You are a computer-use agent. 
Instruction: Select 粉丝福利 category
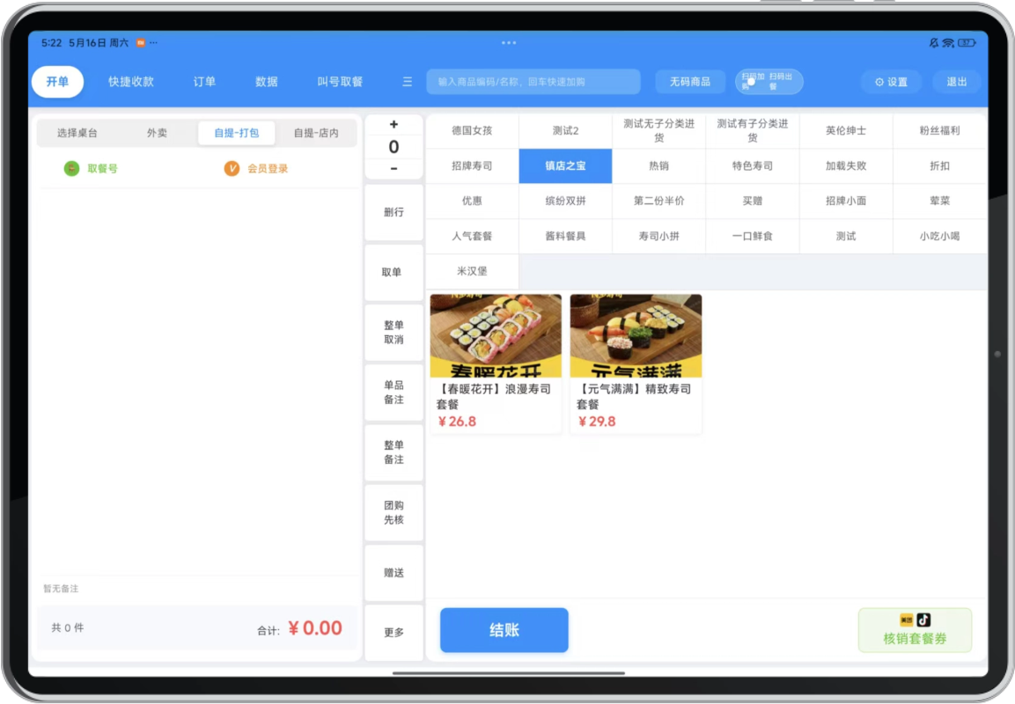939,131
